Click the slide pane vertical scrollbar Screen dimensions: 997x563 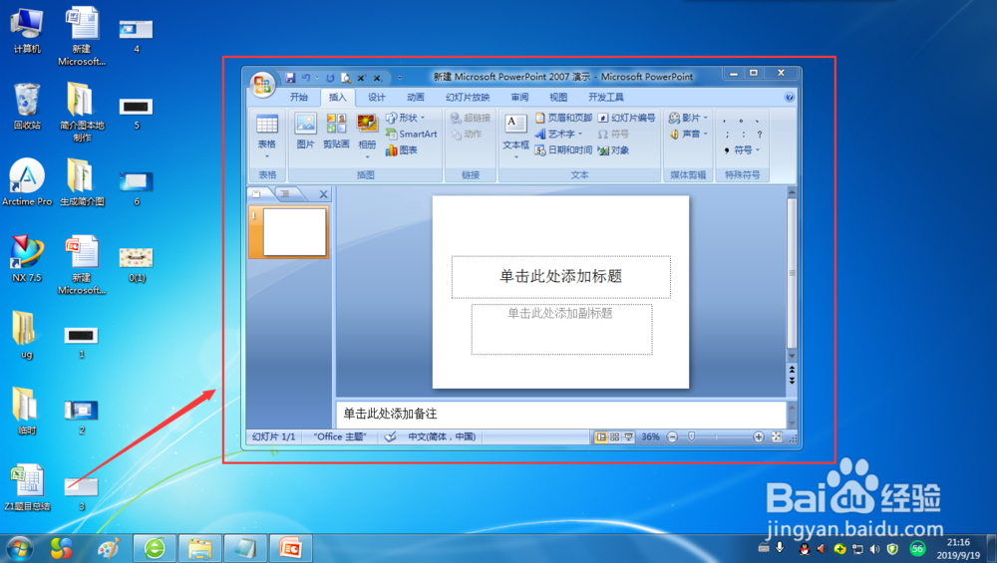pyautogui.click(x=792, y=273)
